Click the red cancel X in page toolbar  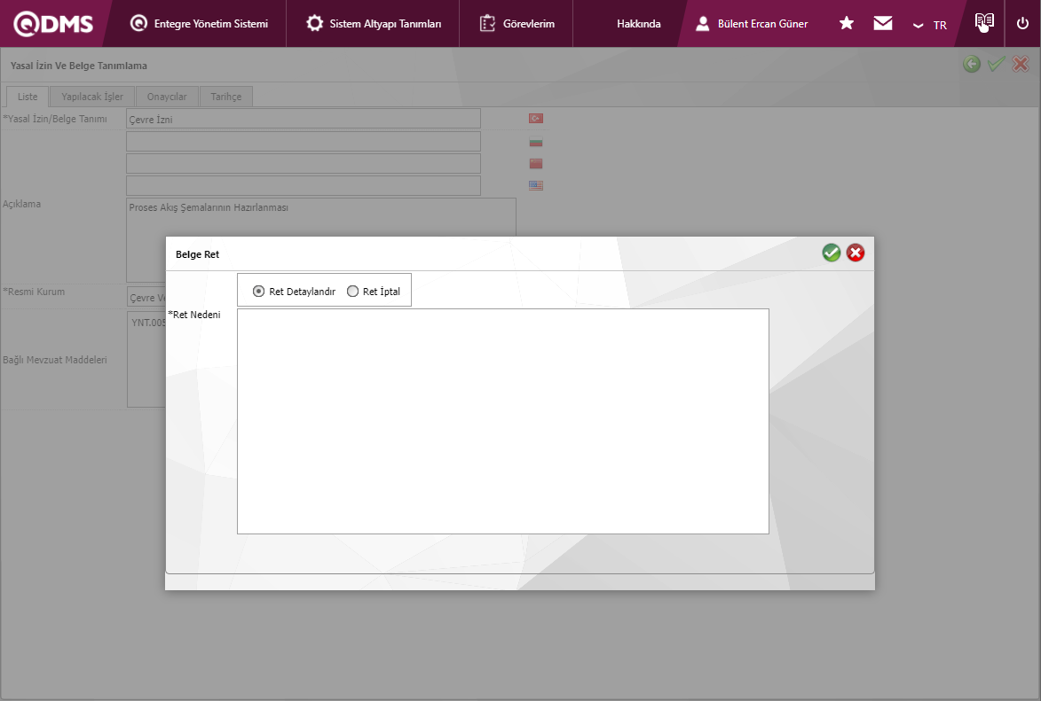click(1021, 65)
